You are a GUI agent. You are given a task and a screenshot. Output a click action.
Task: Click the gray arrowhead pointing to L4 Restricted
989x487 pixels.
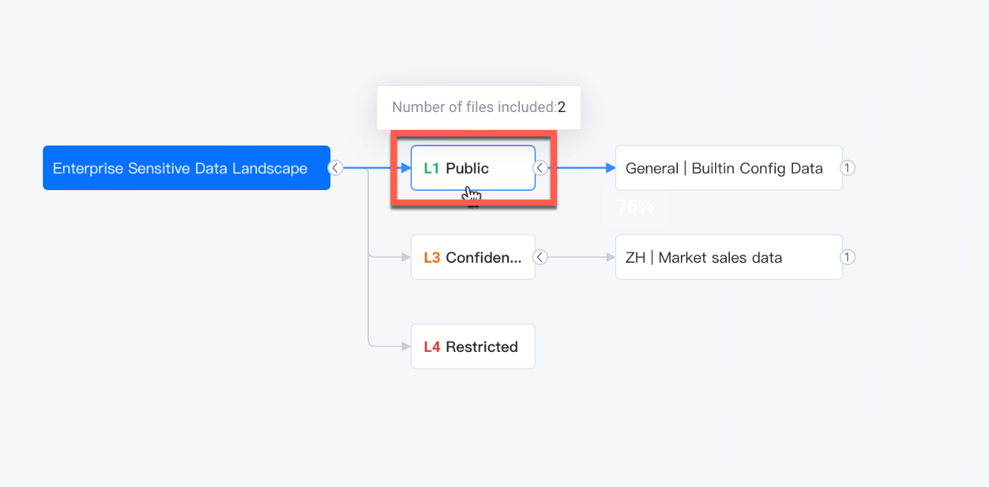click(405, 346)
